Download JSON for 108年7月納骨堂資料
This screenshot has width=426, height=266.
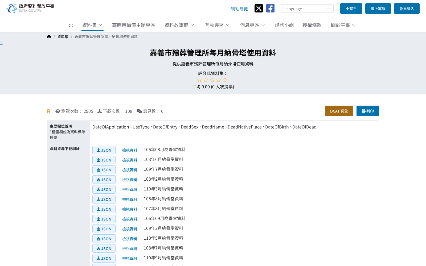click(104, 248)
